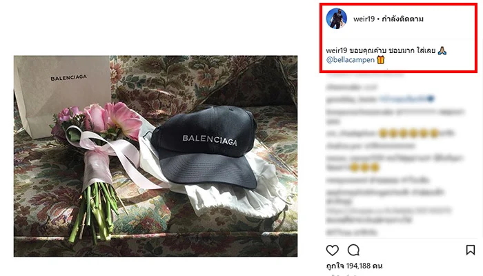Image resolution: width=483 pixels, height=276 pixels.
Task: Click the row of six yellow emojis
Action: point(408,133)
